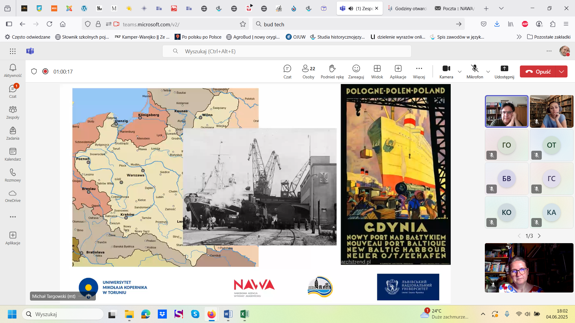Click the meeting shield security icon
The height and width of the screenshot is (323, 575).
tap(34, 71)
